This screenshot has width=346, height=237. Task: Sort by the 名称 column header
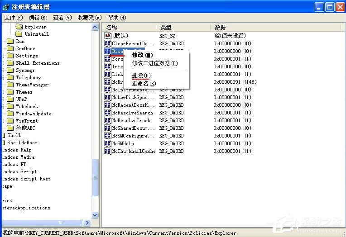tap(129, 28)
